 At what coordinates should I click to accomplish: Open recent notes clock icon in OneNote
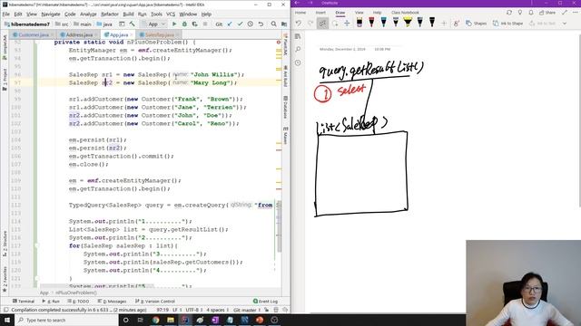point(298,62)
